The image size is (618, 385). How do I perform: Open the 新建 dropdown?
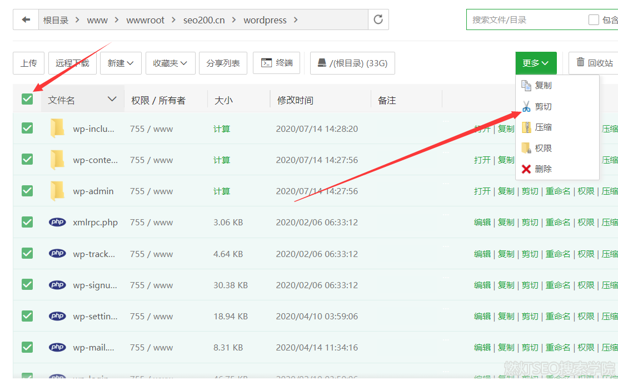coord(120,63)
